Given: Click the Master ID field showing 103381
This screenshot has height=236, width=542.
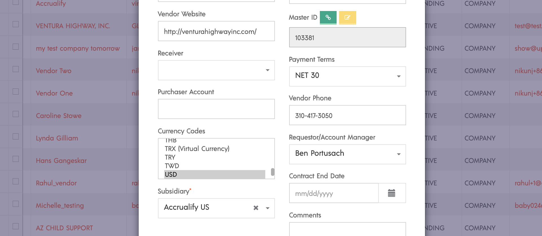Looking at the screenshot, I should tap(348, 37).
